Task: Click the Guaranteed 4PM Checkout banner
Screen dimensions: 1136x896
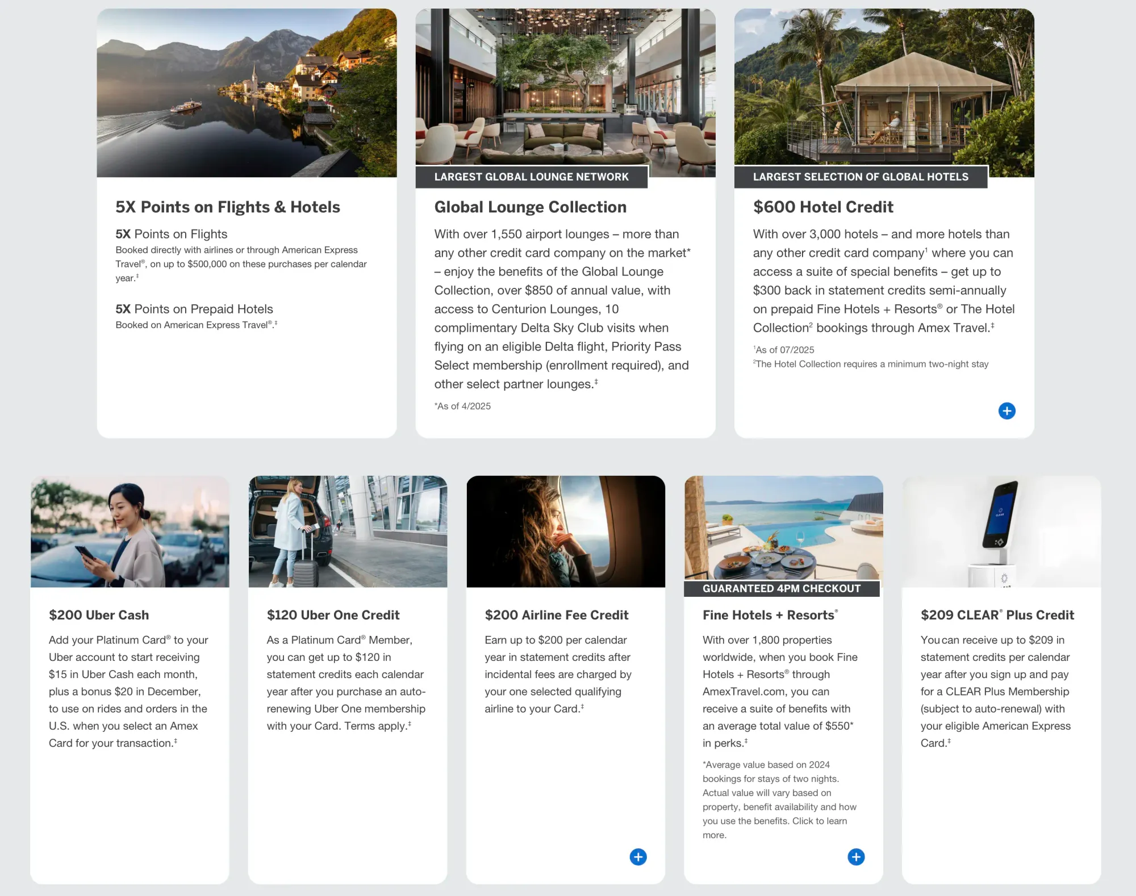Action: (x=782, y=589)
